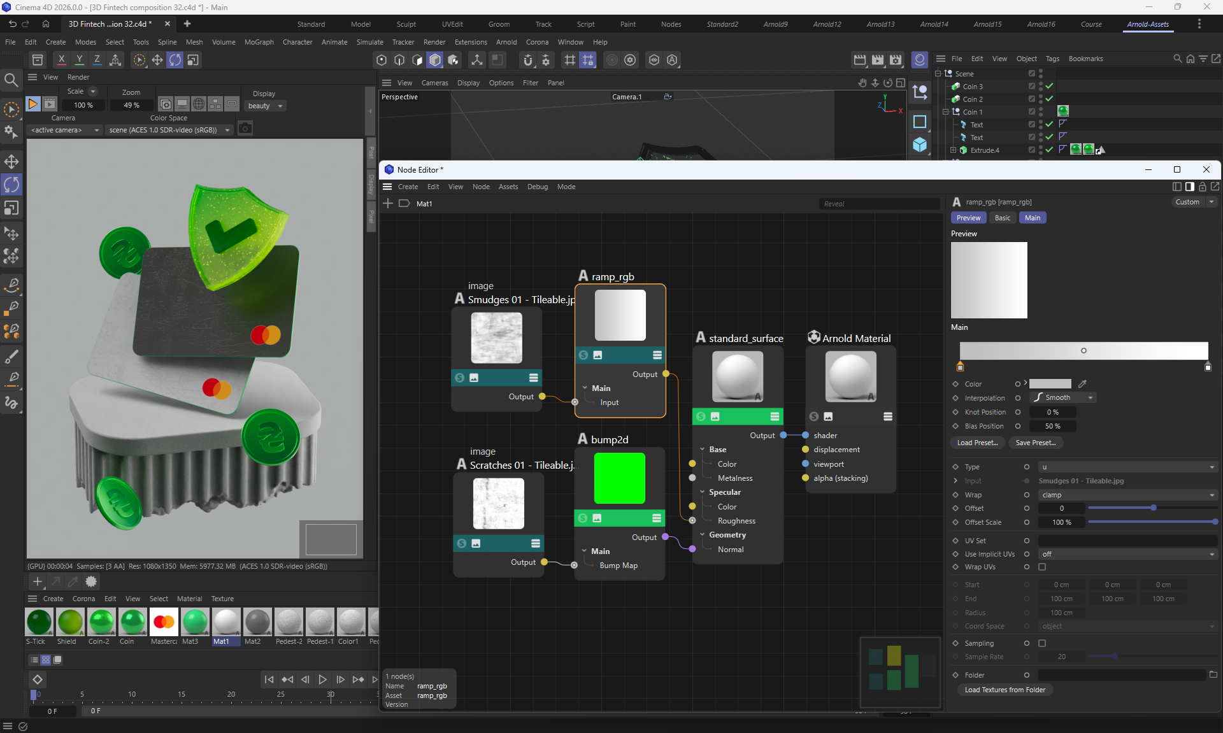
Task: Click Load Textures from Folder button
Action: pos(1005,690)
